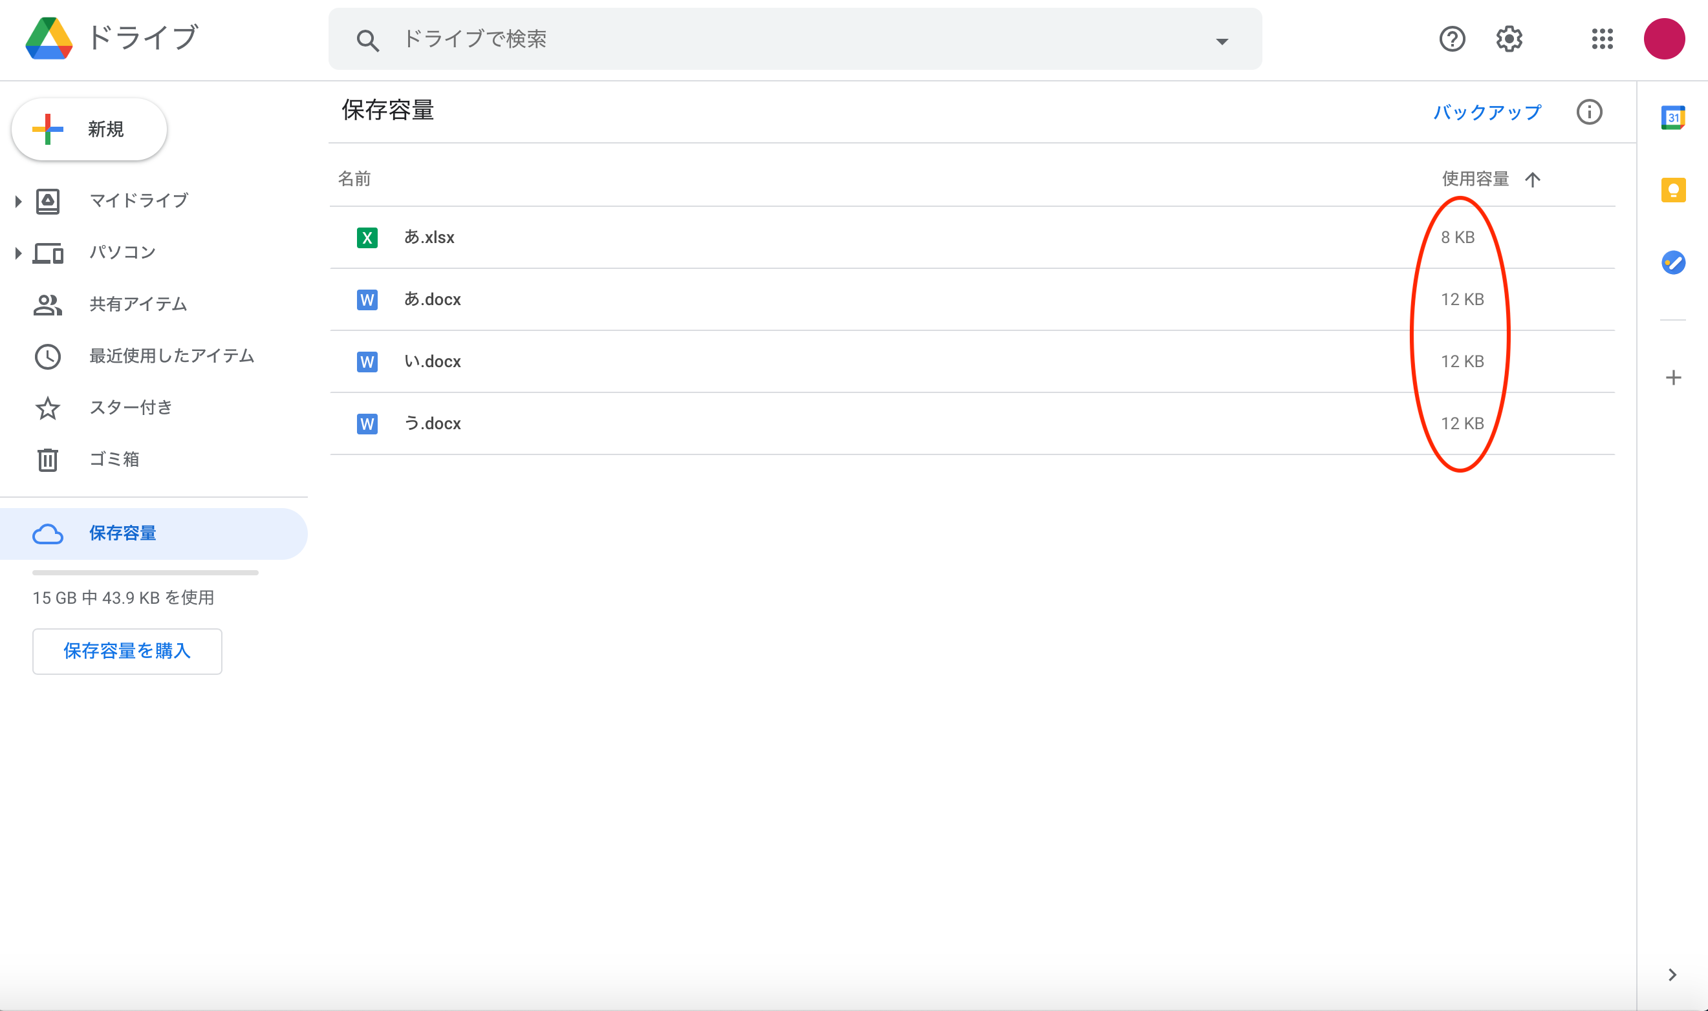1708x1011 pixels.
Task: Click the Word icon of い.docx
Action: click(x=367, y=362)
